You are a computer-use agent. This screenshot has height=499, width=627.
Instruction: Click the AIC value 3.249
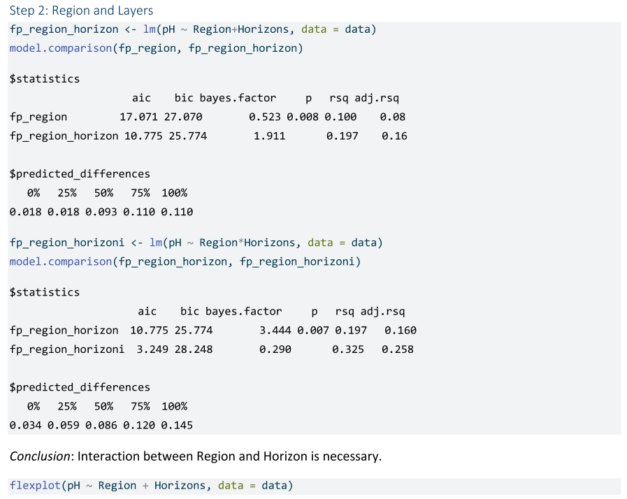(x=147, y=349)
